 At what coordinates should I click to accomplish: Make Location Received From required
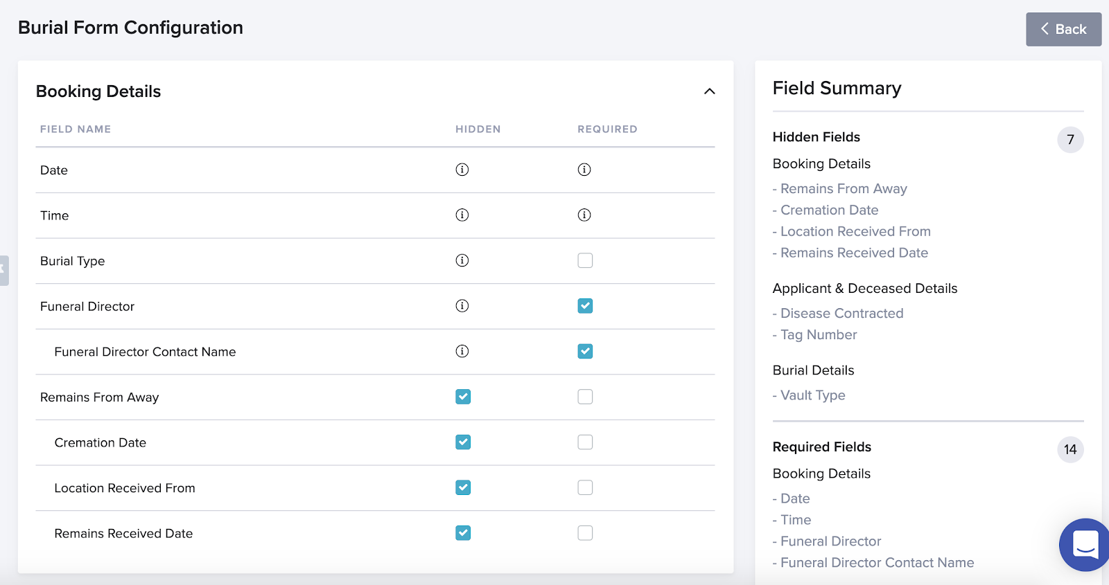pos(585,488)
